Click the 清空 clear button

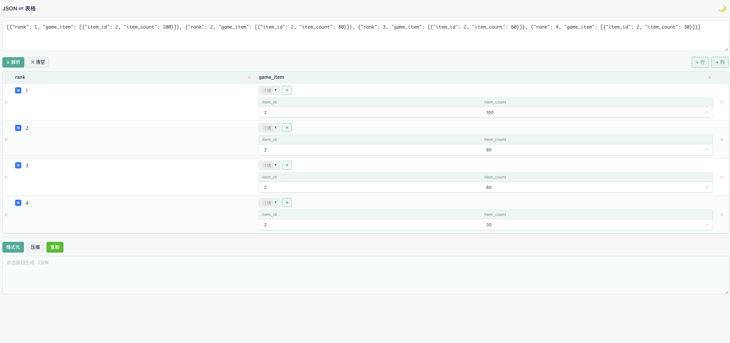[38, 62]
